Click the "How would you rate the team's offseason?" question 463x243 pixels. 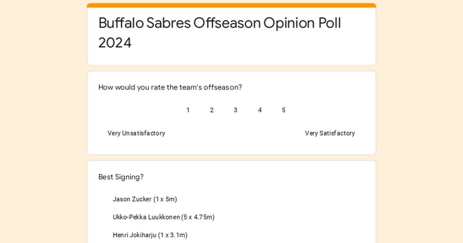(170, 88)
